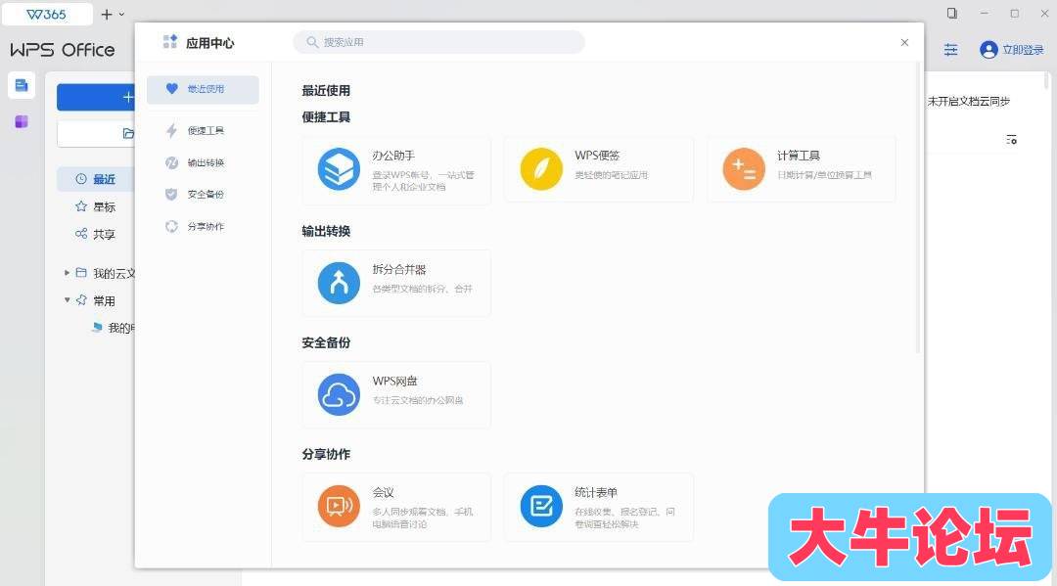Click the purple apps sidebar icon
Screen dimensions: 1057x586
22,122
